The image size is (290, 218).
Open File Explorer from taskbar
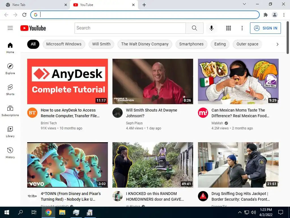click(62, 212)
